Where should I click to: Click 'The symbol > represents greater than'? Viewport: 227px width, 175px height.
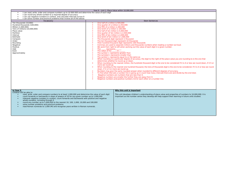[x=114, y=53]
